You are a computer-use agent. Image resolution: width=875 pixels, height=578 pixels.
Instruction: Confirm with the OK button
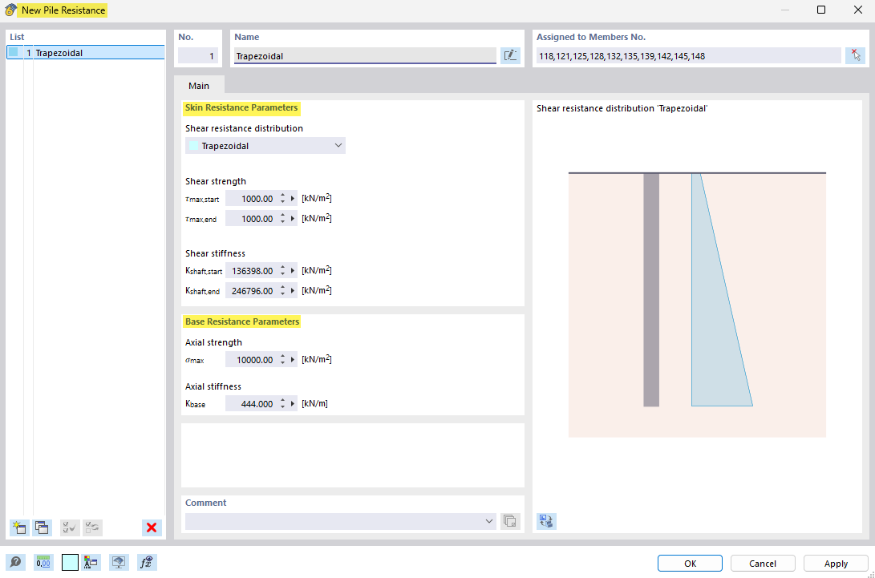[x=689, y=563]
